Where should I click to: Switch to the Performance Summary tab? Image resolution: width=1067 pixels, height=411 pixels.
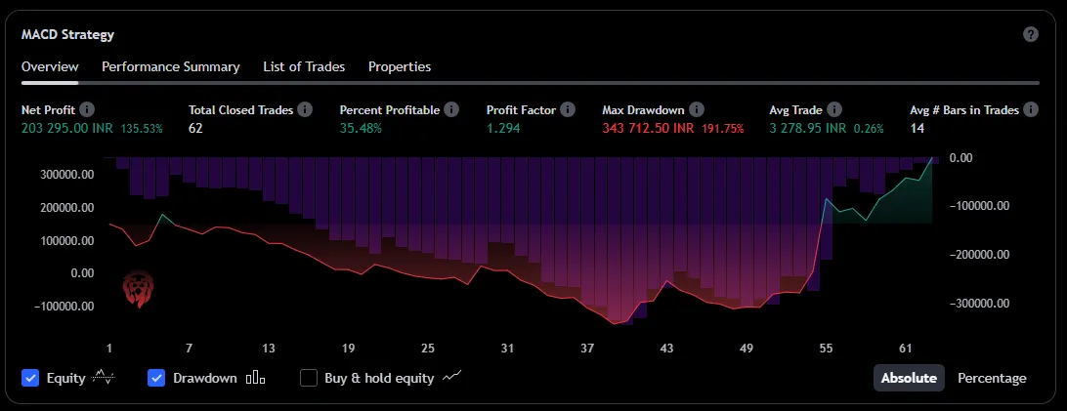click(x=171, y=66)
